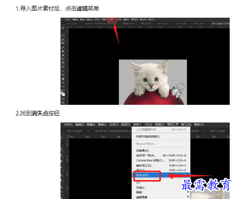Image resolution: width=235 pixels, height=199 pixels.
Task: Click step heading 1.导入图片素材后，点击滤镜菜单
Action: click(x=57, y=8)
